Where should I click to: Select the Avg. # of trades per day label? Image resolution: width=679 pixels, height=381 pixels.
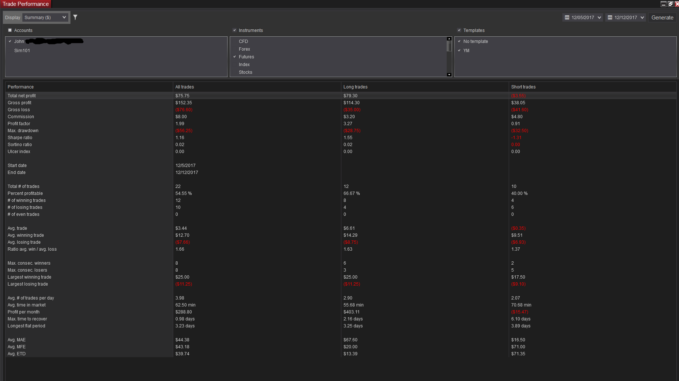[31, 298]
